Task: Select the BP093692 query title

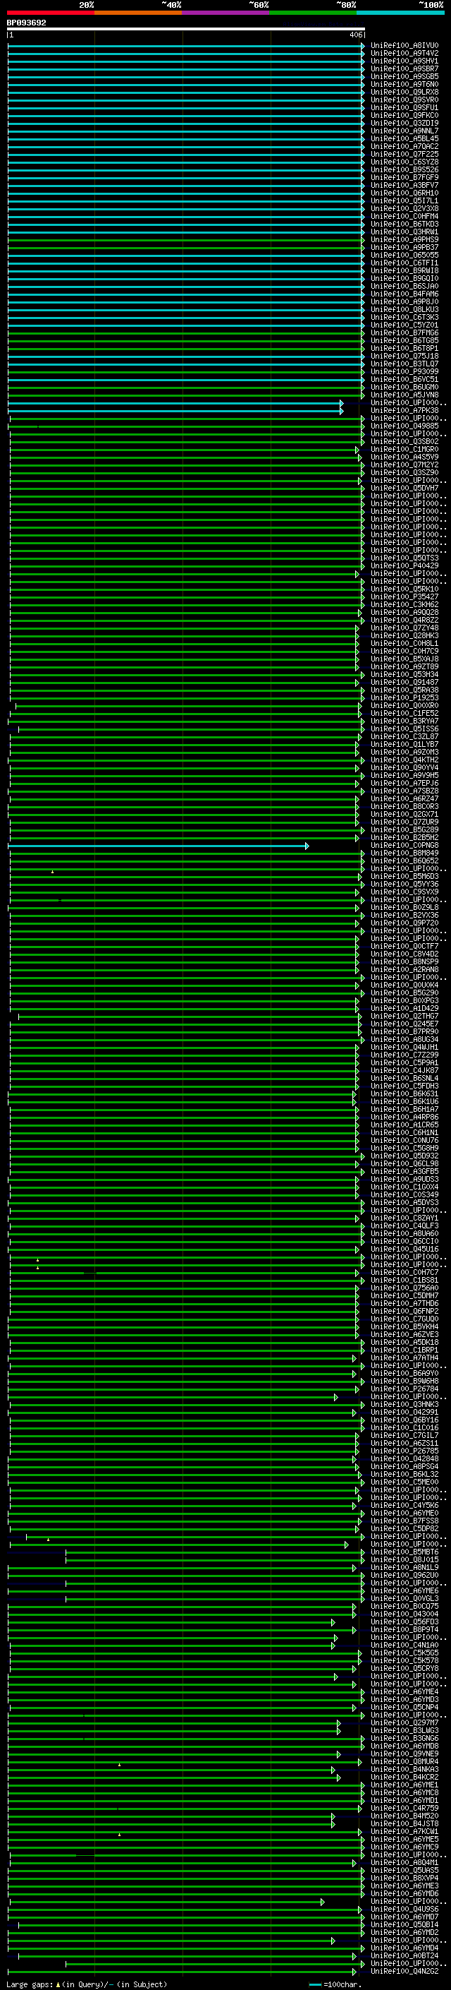Action: pyautogui.click(x=26, y=23)
